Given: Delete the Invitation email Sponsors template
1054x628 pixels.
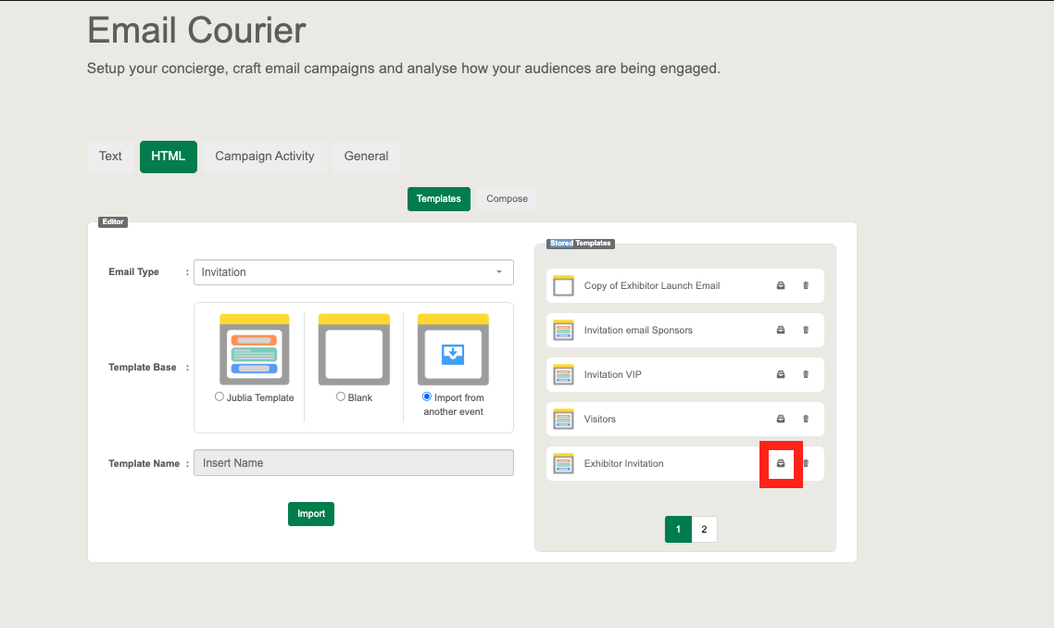Looking at the screenshot, I should pyautogui.click(x=806, y=330).
